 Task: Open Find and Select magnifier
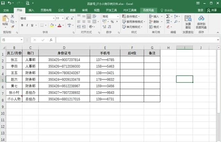tap(176, 22)
